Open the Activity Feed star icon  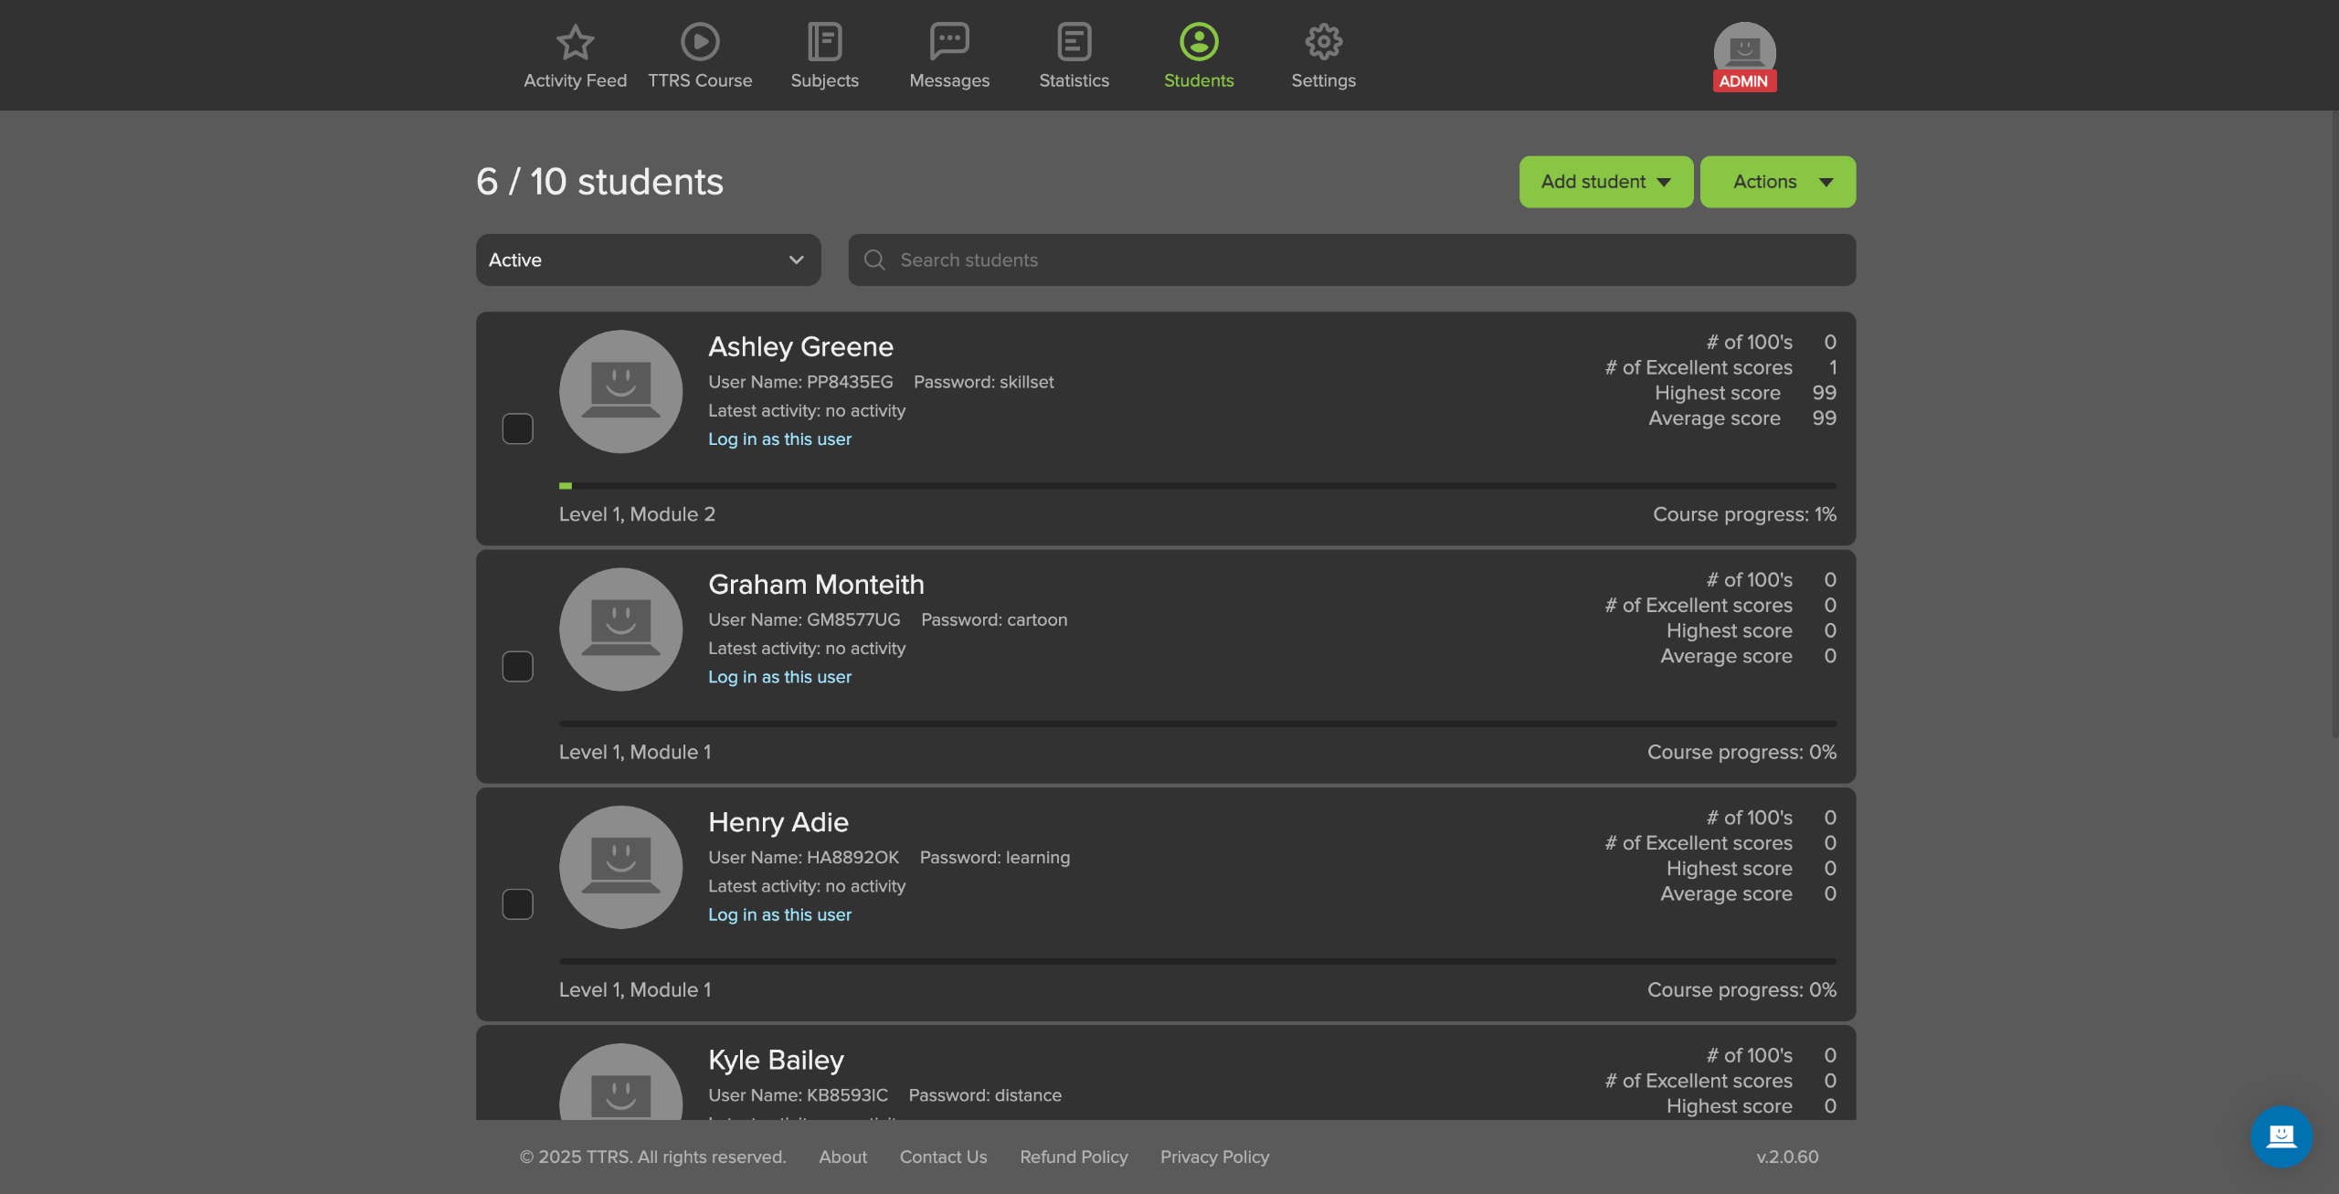tap(575, 42)
